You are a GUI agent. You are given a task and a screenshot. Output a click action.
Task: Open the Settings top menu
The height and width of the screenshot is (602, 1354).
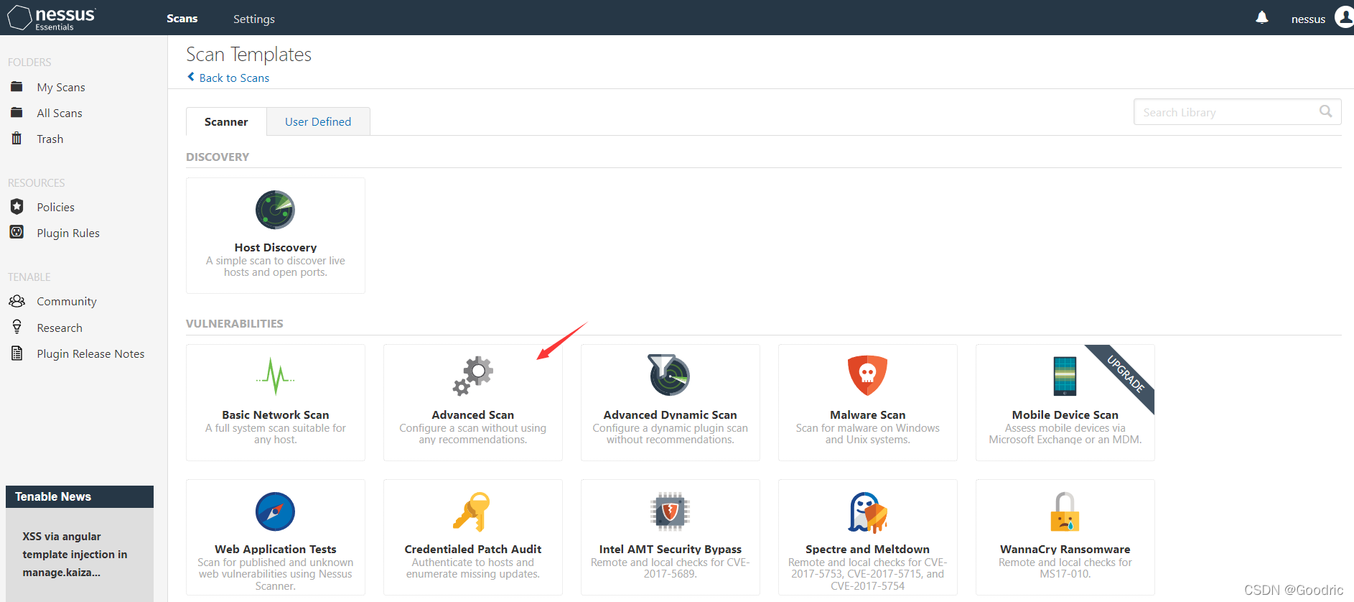[254, 19]
